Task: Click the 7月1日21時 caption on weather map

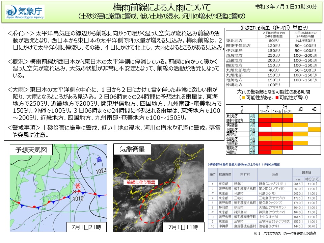Action: click(x=86, y=227)
